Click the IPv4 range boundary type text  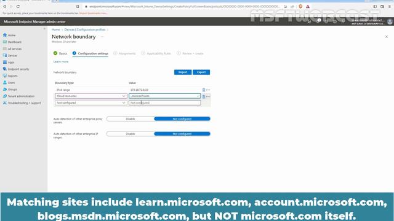pyautogui.click(x=63, y=90)
